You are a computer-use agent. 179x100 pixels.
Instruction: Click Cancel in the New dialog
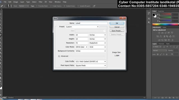pos(117,27)
